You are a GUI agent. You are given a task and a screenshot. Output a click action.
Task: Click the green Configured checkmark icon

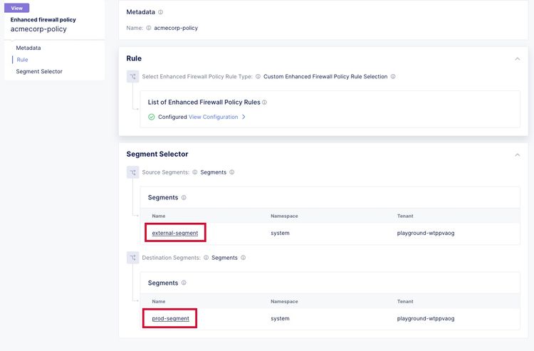(152, 117)
